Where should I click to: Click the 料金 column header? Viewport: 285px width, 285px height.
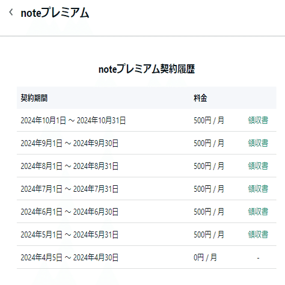(x=200, y=98)
